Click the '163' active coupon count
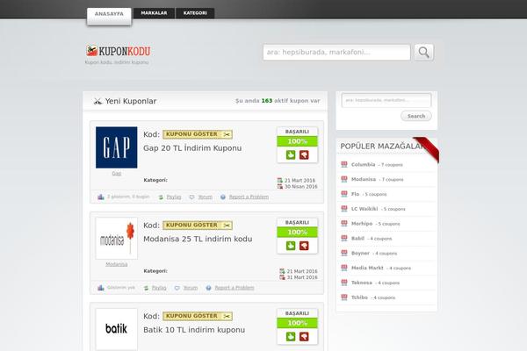 (267, 101)
